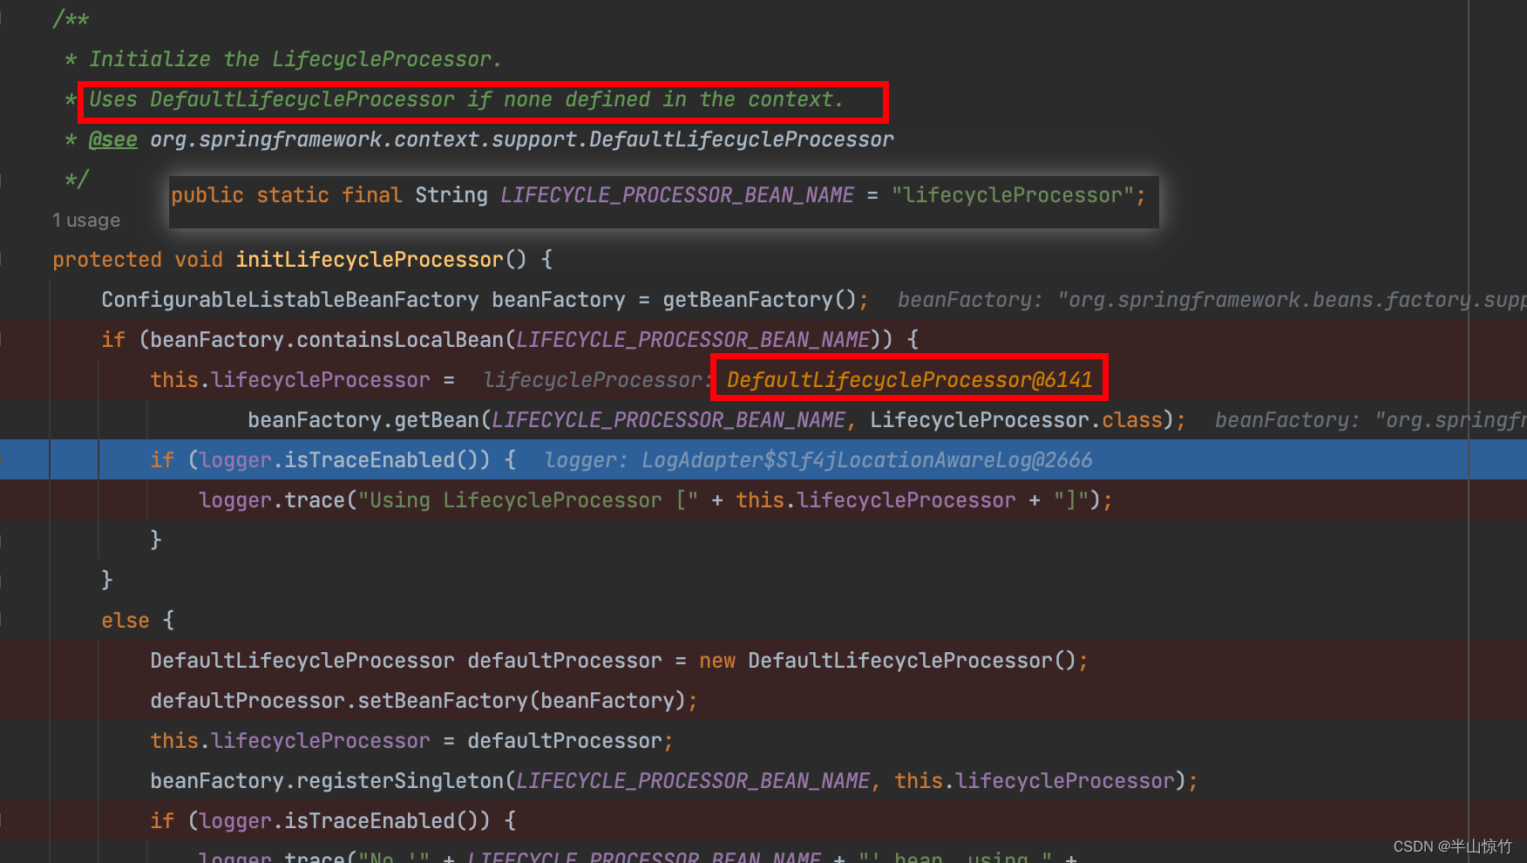Click the "lifecycleProcessor" string in the popup
The height and width of the screenshot is (863, 1527).
(x=1013, y=195)
